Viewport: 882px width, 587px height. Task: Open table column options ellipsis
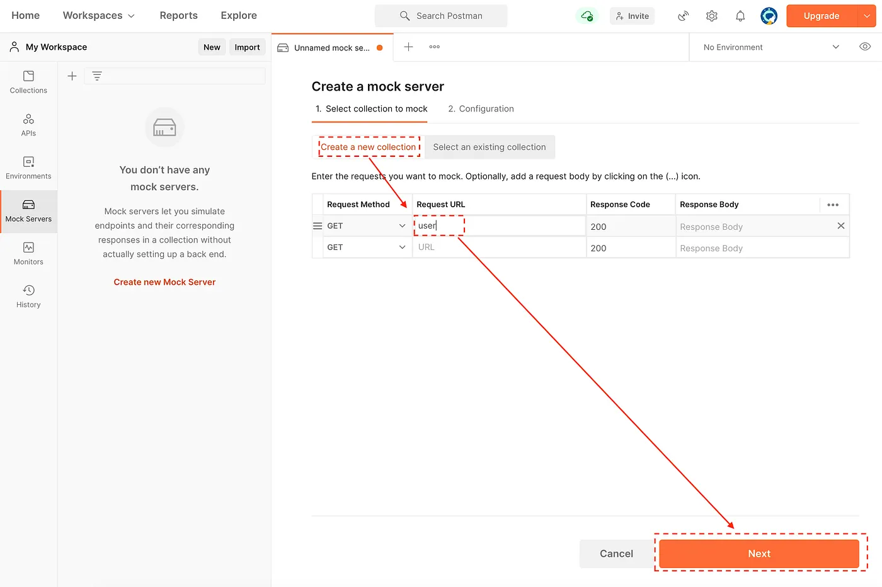coord(833,205)
